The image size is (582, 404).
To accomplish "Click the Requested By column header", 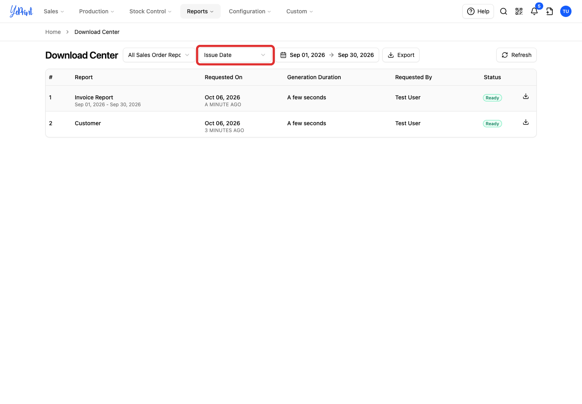I will coord(413,77).
